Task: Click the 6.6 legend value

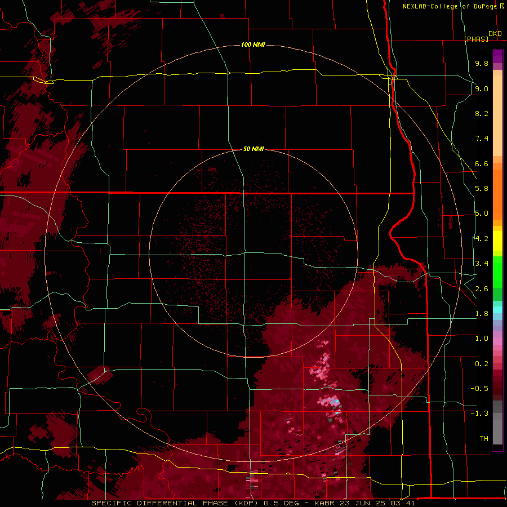Action: [x=482, y=163]
